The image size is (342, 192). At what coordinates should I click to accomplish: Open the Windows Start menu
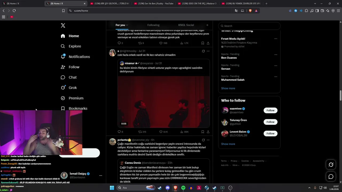tap(112, 188)
